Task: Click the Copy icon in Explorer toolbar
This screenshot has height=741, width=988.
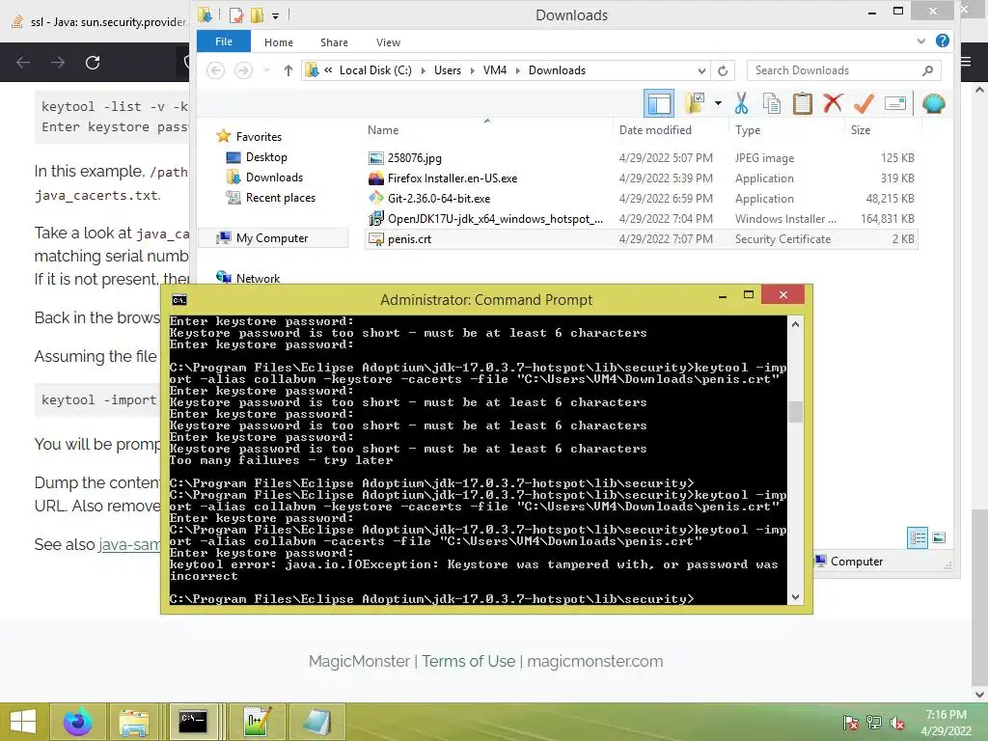Action: pyautogui.click(x=771, y=102)
